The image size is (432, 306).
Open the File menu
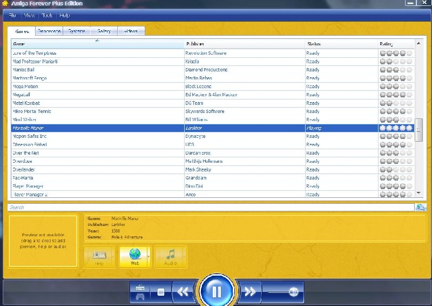pyautogui.click(x=12, y=16)
